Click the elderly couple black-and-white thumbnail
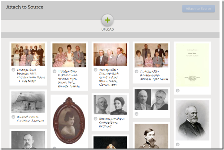224x150 pixels. pos(151,99)
